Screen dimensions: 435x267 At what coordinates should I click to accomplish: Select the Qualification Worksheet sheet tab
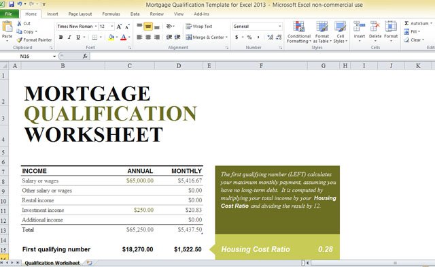52,263
